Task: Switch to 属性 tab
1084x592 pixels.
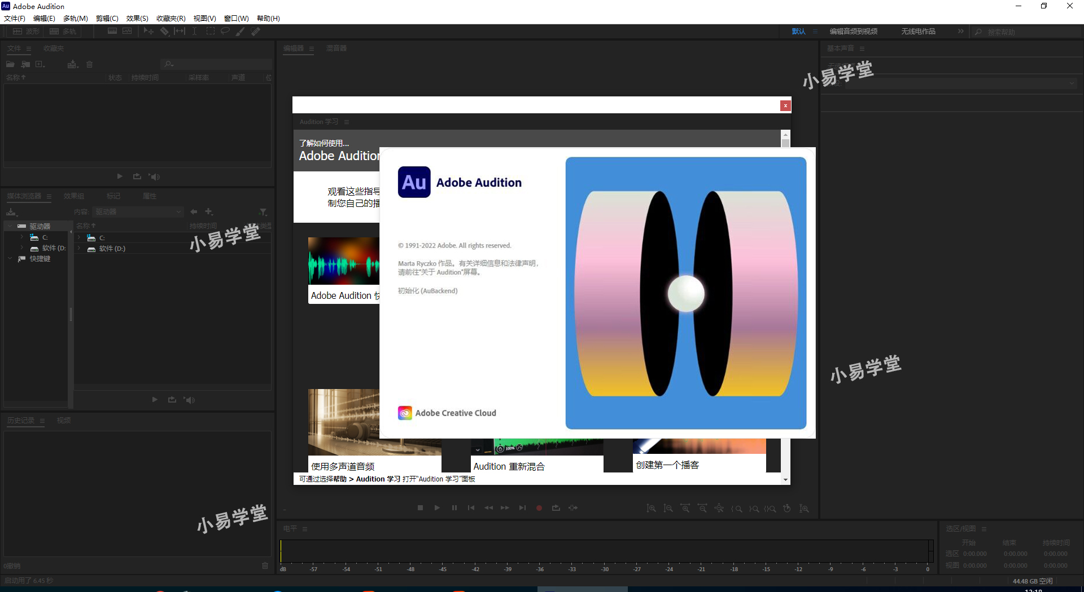Action: coord(150,196)
